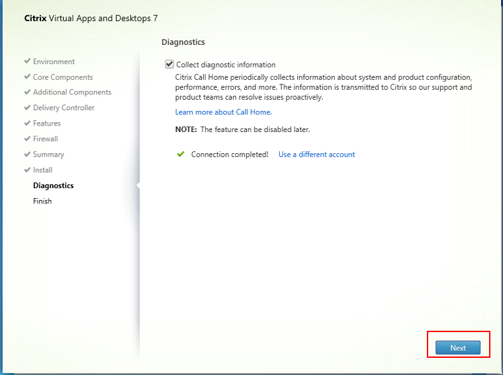The image size is (503, 375).
Task: Click green check icon beside Connection completed
Action: click(x=181, y=154)
